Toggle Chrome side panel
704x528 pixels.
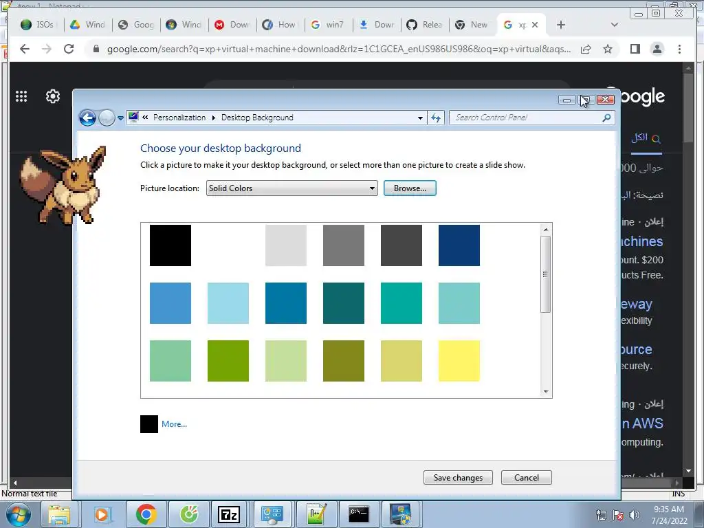(x=635, y=49)
